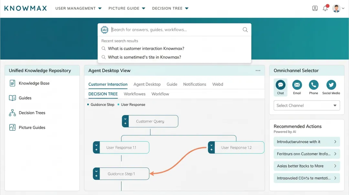The width and height of the screenshot is (349, 195).
Task: Select the DECISION TREE sub-tab
Action: tap(103, 94)
